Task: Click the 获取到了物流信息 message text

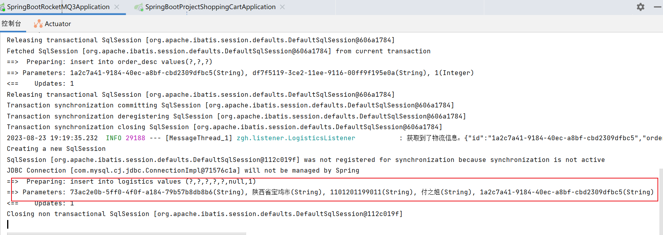Action: 432,138
